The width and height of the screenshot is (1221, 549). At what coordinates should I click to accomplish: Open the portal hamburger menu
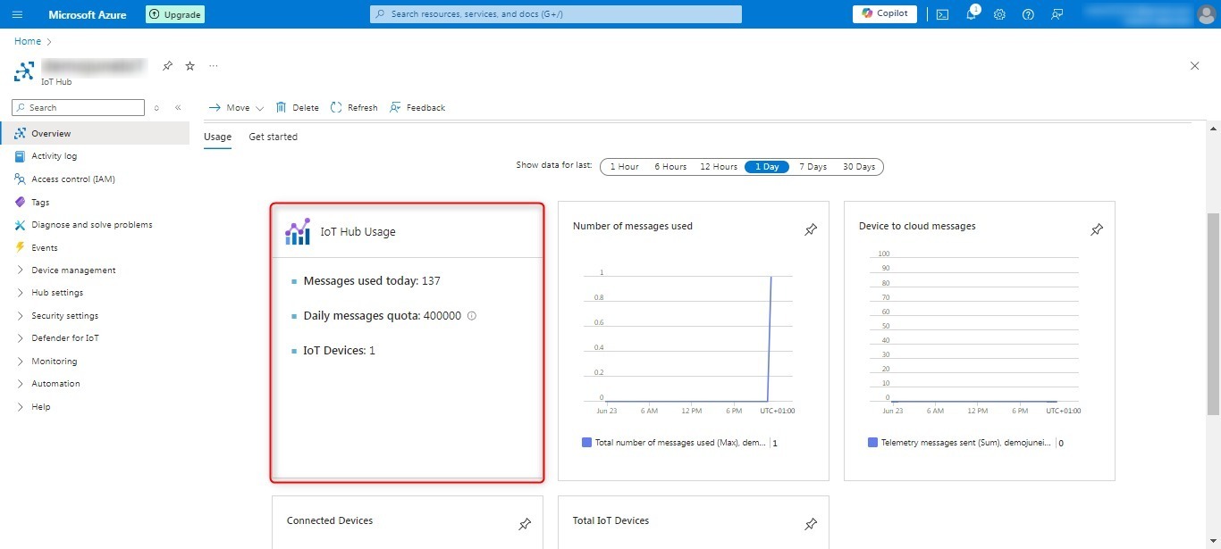pyautogui.click(x=18, y=14)
